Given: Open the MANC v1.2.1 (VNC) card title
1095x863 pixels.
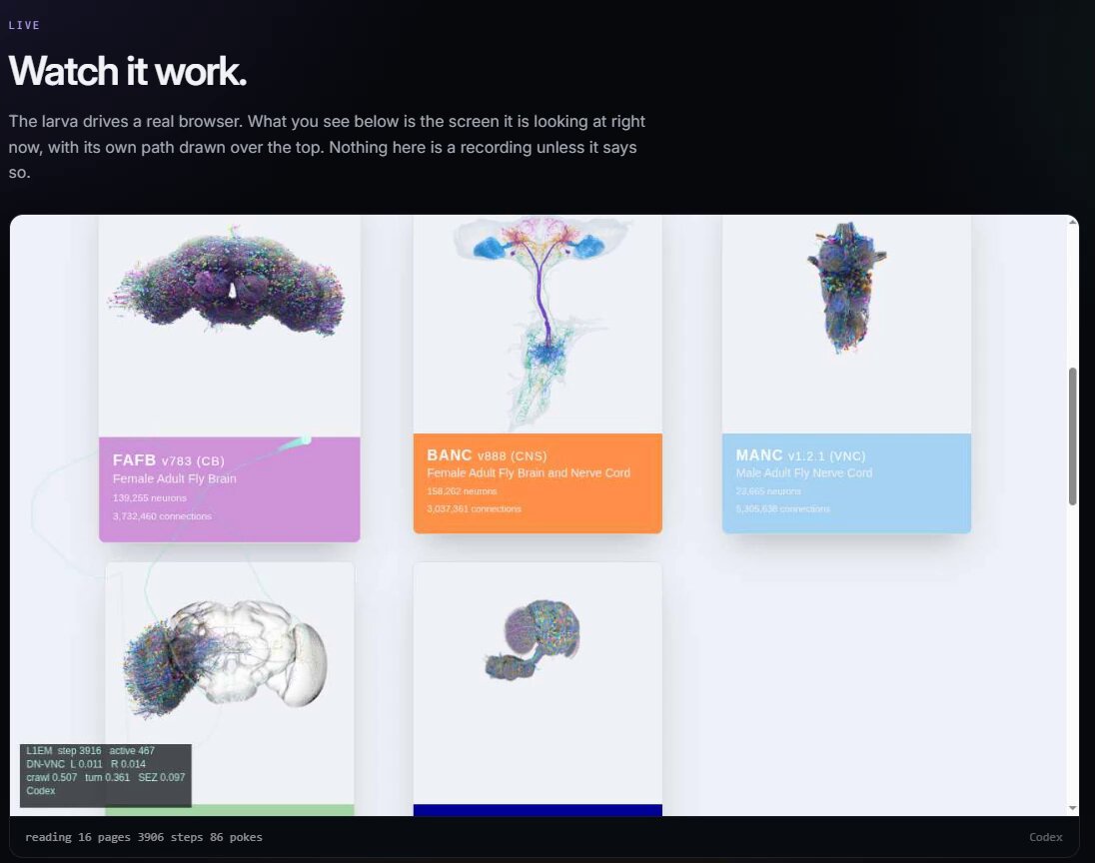Looking at the screenshot, I should (800, 455).
